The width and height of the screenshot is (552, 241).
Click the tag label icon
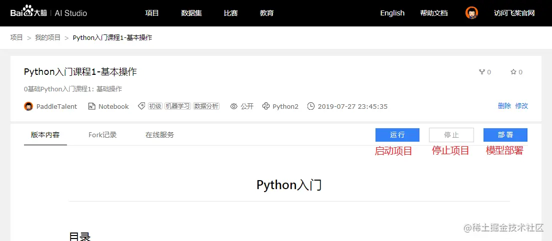pos(141,106)
